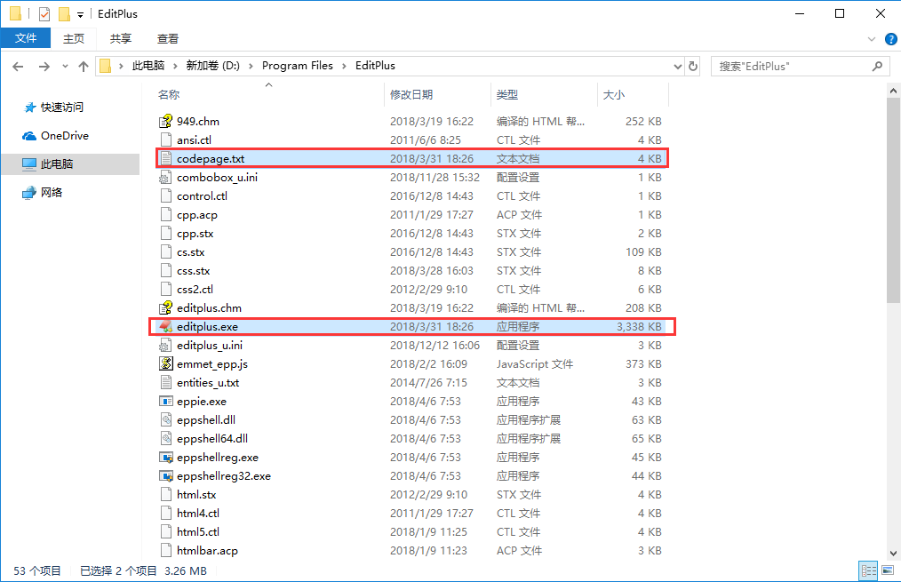
Task: Open the quick access toolbar customize dropdown
Action: (80, 14)
